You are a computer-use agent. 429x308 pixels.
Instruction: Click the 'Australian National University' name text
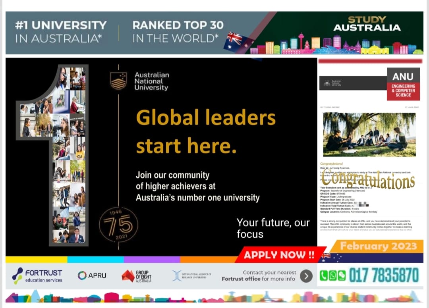(x=152, y=81)
